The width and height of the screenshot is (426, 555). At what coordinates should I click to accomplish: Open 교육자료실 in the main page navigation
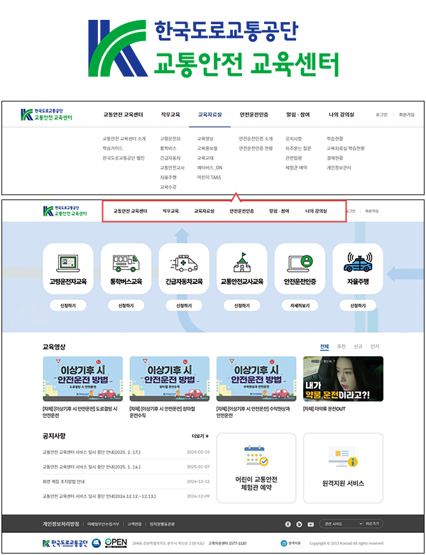click(x=204, y=211)
